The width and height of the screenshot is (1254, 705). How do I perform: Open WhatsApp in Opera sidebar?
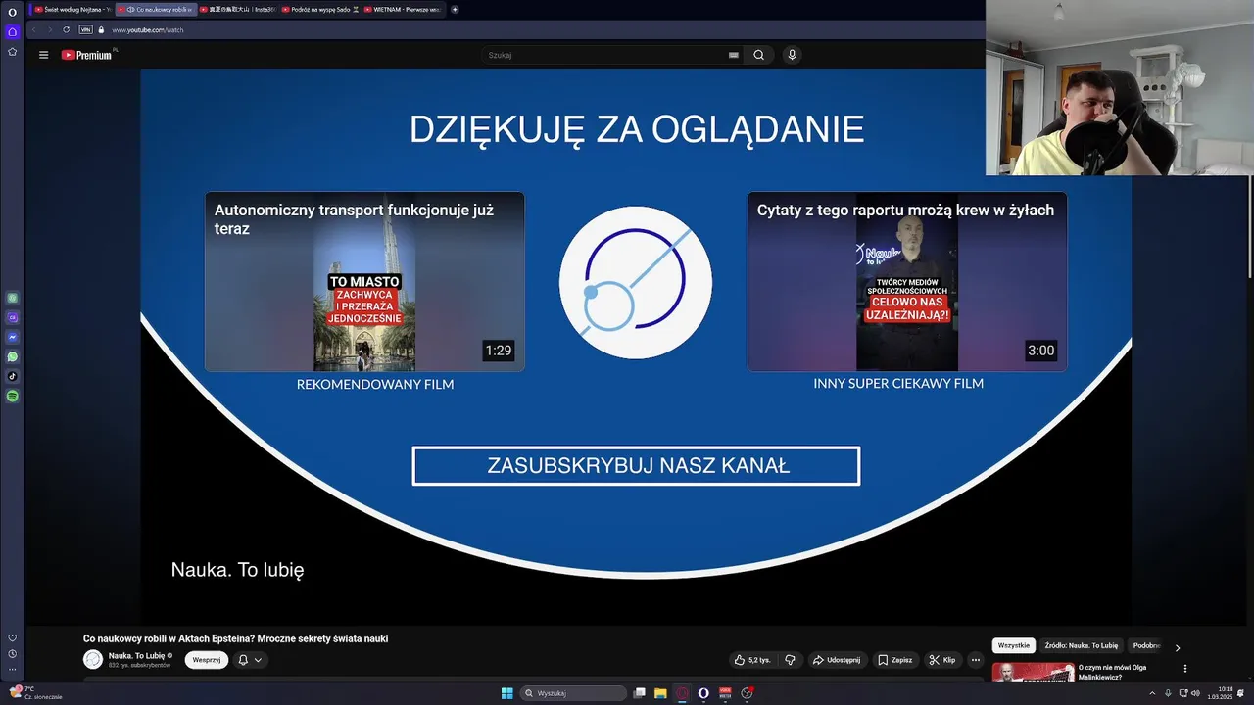(12, 356)
